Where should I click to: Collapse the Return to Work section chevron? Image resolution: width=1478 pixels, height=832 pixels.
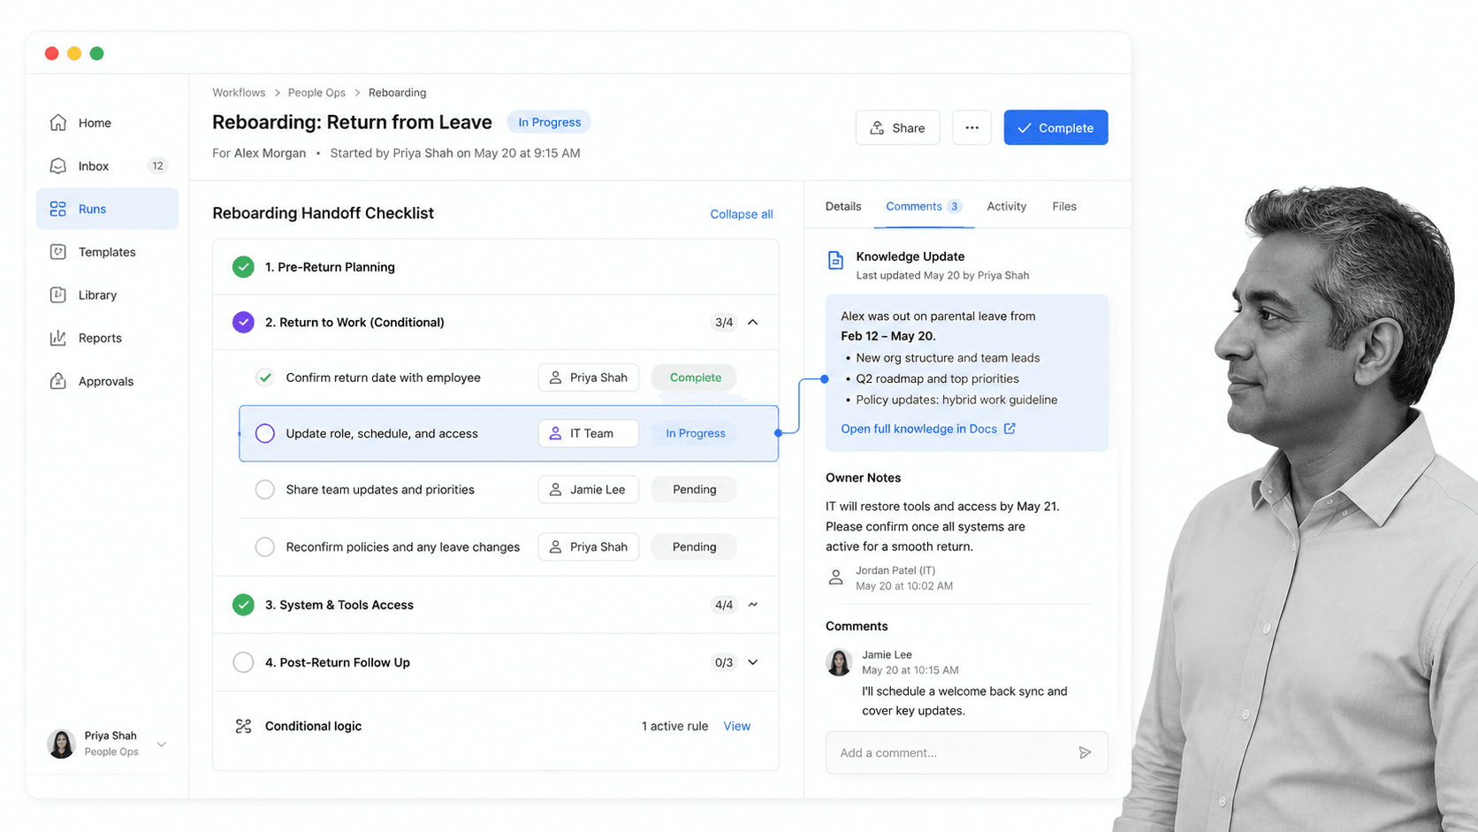click(753, 323)
